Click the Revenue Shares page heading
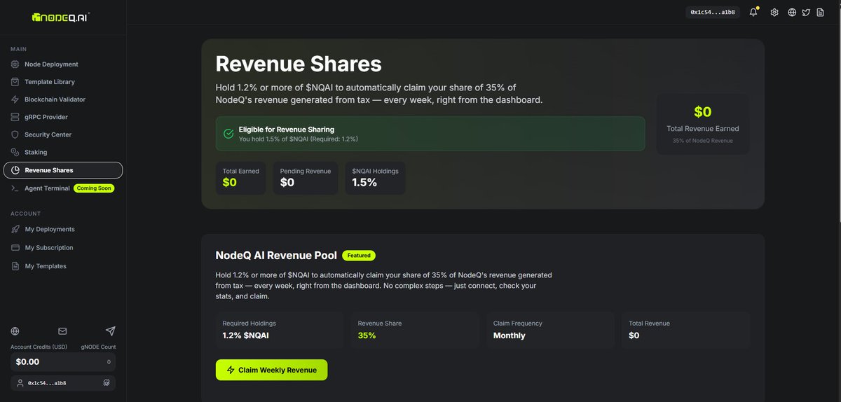The width and height of the screenshot is (841, 402). pyautogui.click(x=299, y=64)
